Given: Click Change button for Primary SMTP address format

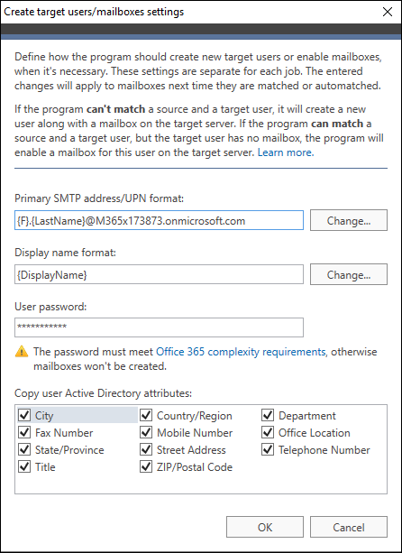Looking at the screenshot, I should [349, 220].
